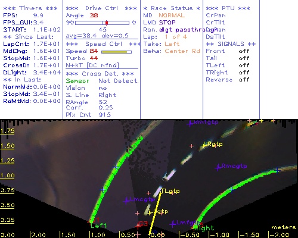Click the Tail signal off indicator
Image resolution: width=298 pixels, height=238 pixels.
[x=244, y=58]
